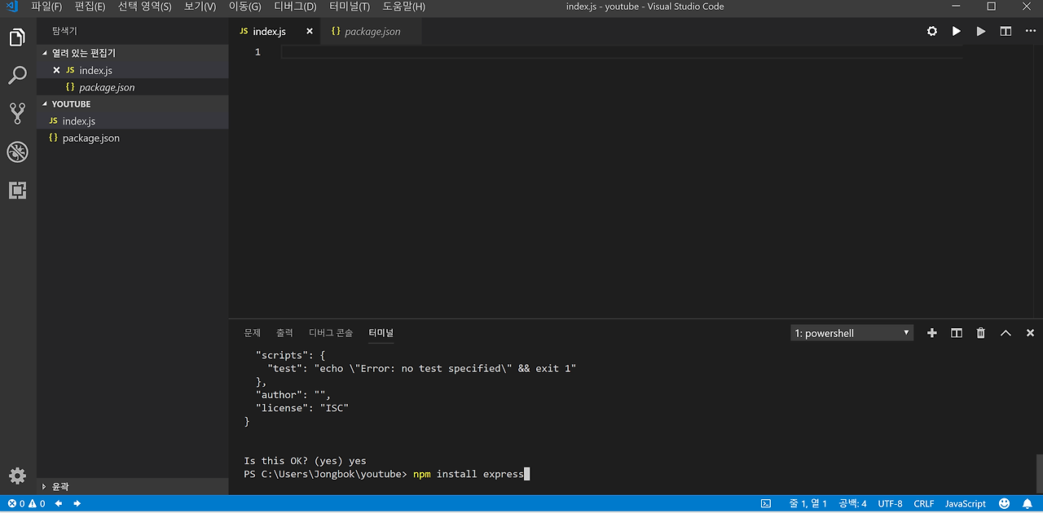Image resolution: width=1043 pixels, height=513 pixels.
Task: Click the right arrow in the status bar
Action: tap(77, 504)
